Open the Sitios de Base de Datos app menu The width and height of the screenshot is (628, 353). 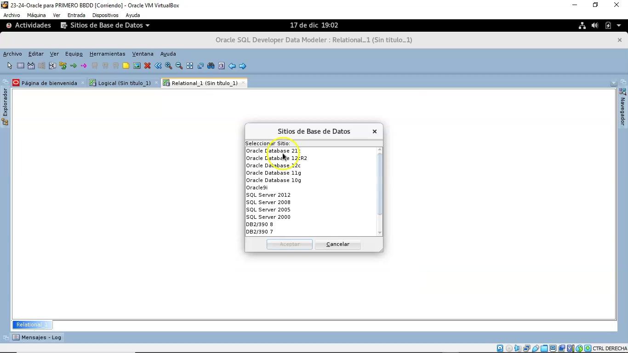pos(105,25)
